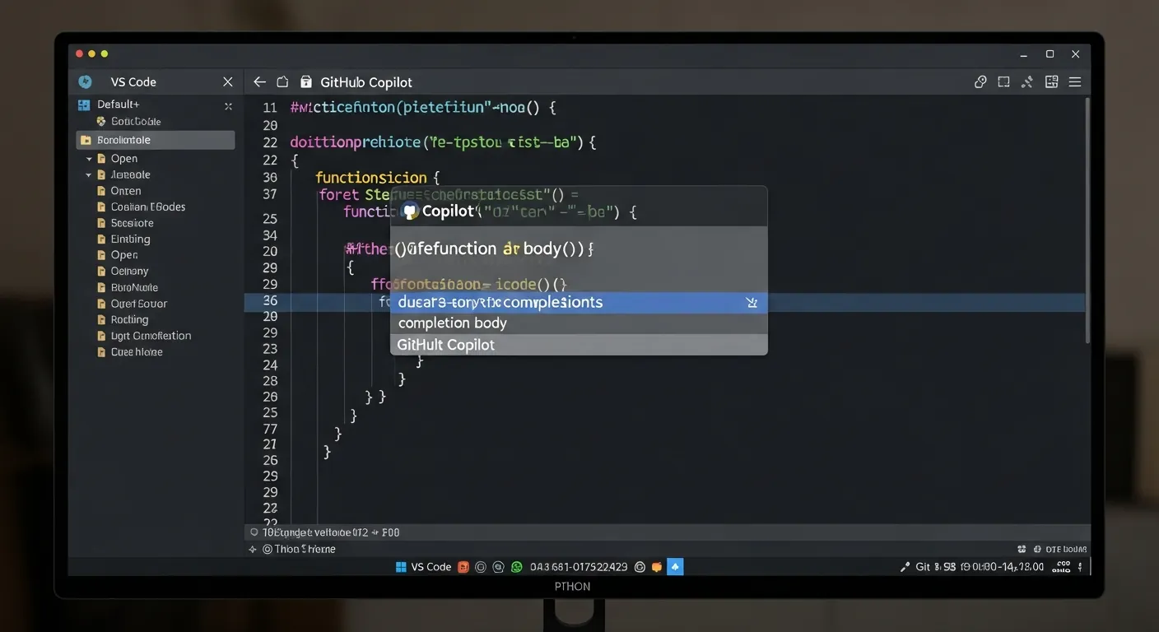1159x632 pixels.
Task: Click the blue Copilot arrow icon in the taskbar
Action: 675,566
